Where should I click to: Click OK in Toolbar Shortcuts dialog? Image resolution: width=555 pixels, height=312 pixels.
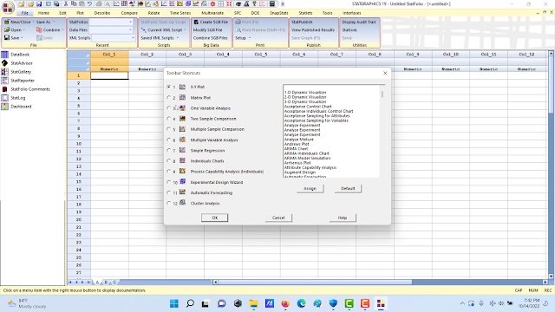point(214,218)
